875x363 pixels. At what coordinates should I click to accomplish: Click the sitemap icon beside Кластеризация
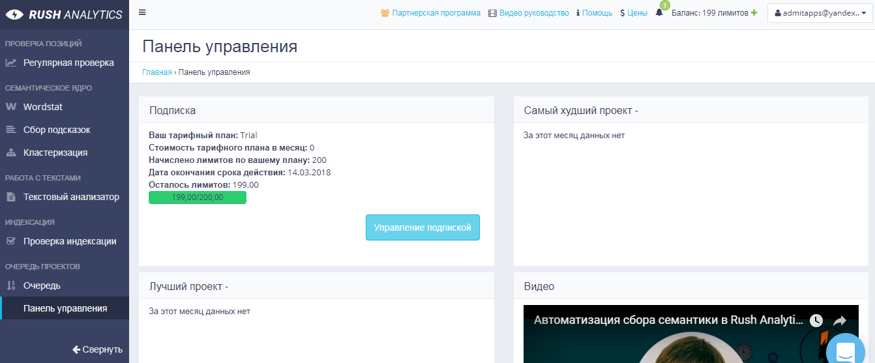[x=11, y=152]
